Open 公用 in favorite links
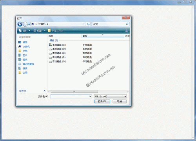Screen dimensions: 196x141 point(23,73)
